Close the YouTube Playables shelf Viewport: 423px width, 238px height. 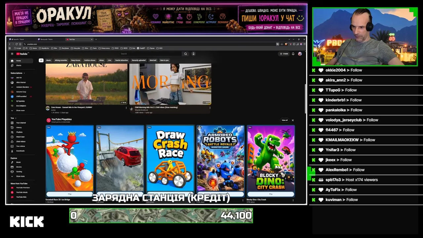(292, 120)
